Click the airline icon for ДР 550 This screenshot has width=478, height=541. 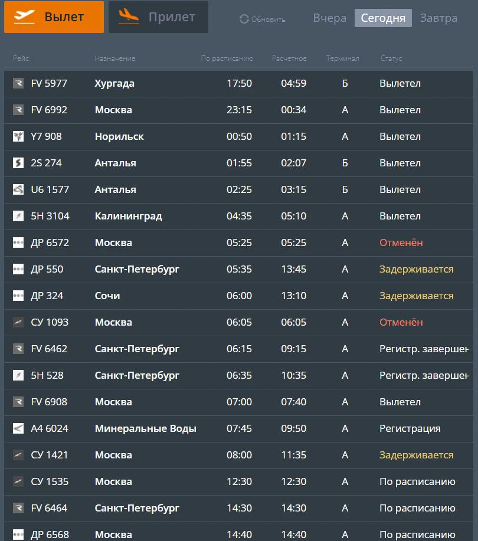point(18,269)
